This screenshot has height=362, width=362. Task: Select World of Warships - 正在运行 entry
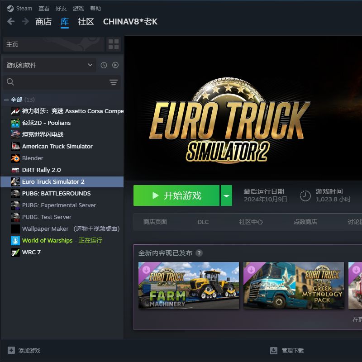coord(62,241)
